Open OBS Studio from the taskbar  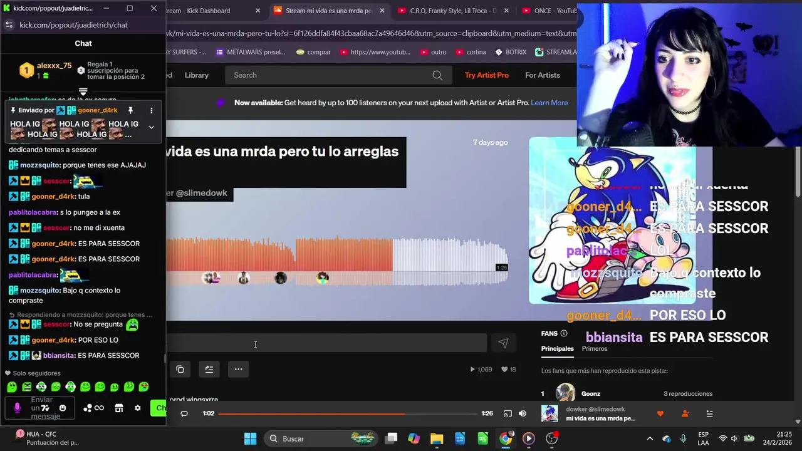tap(552, 438)
